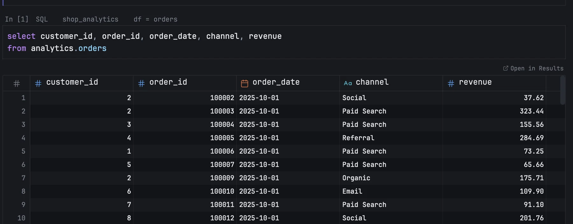The height and width of the screenshot is (224, 573).
Task: Open the shop_analytics data source selector
Action: [x=90, y=19]
